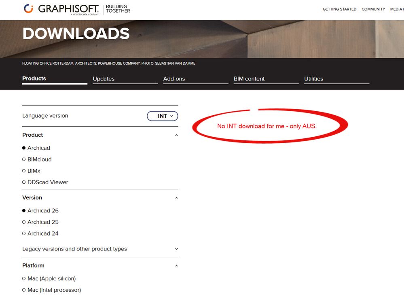The width and height of the screenshot is (404, 299).
Task: Click the Language version label
Action: (45, 116)
